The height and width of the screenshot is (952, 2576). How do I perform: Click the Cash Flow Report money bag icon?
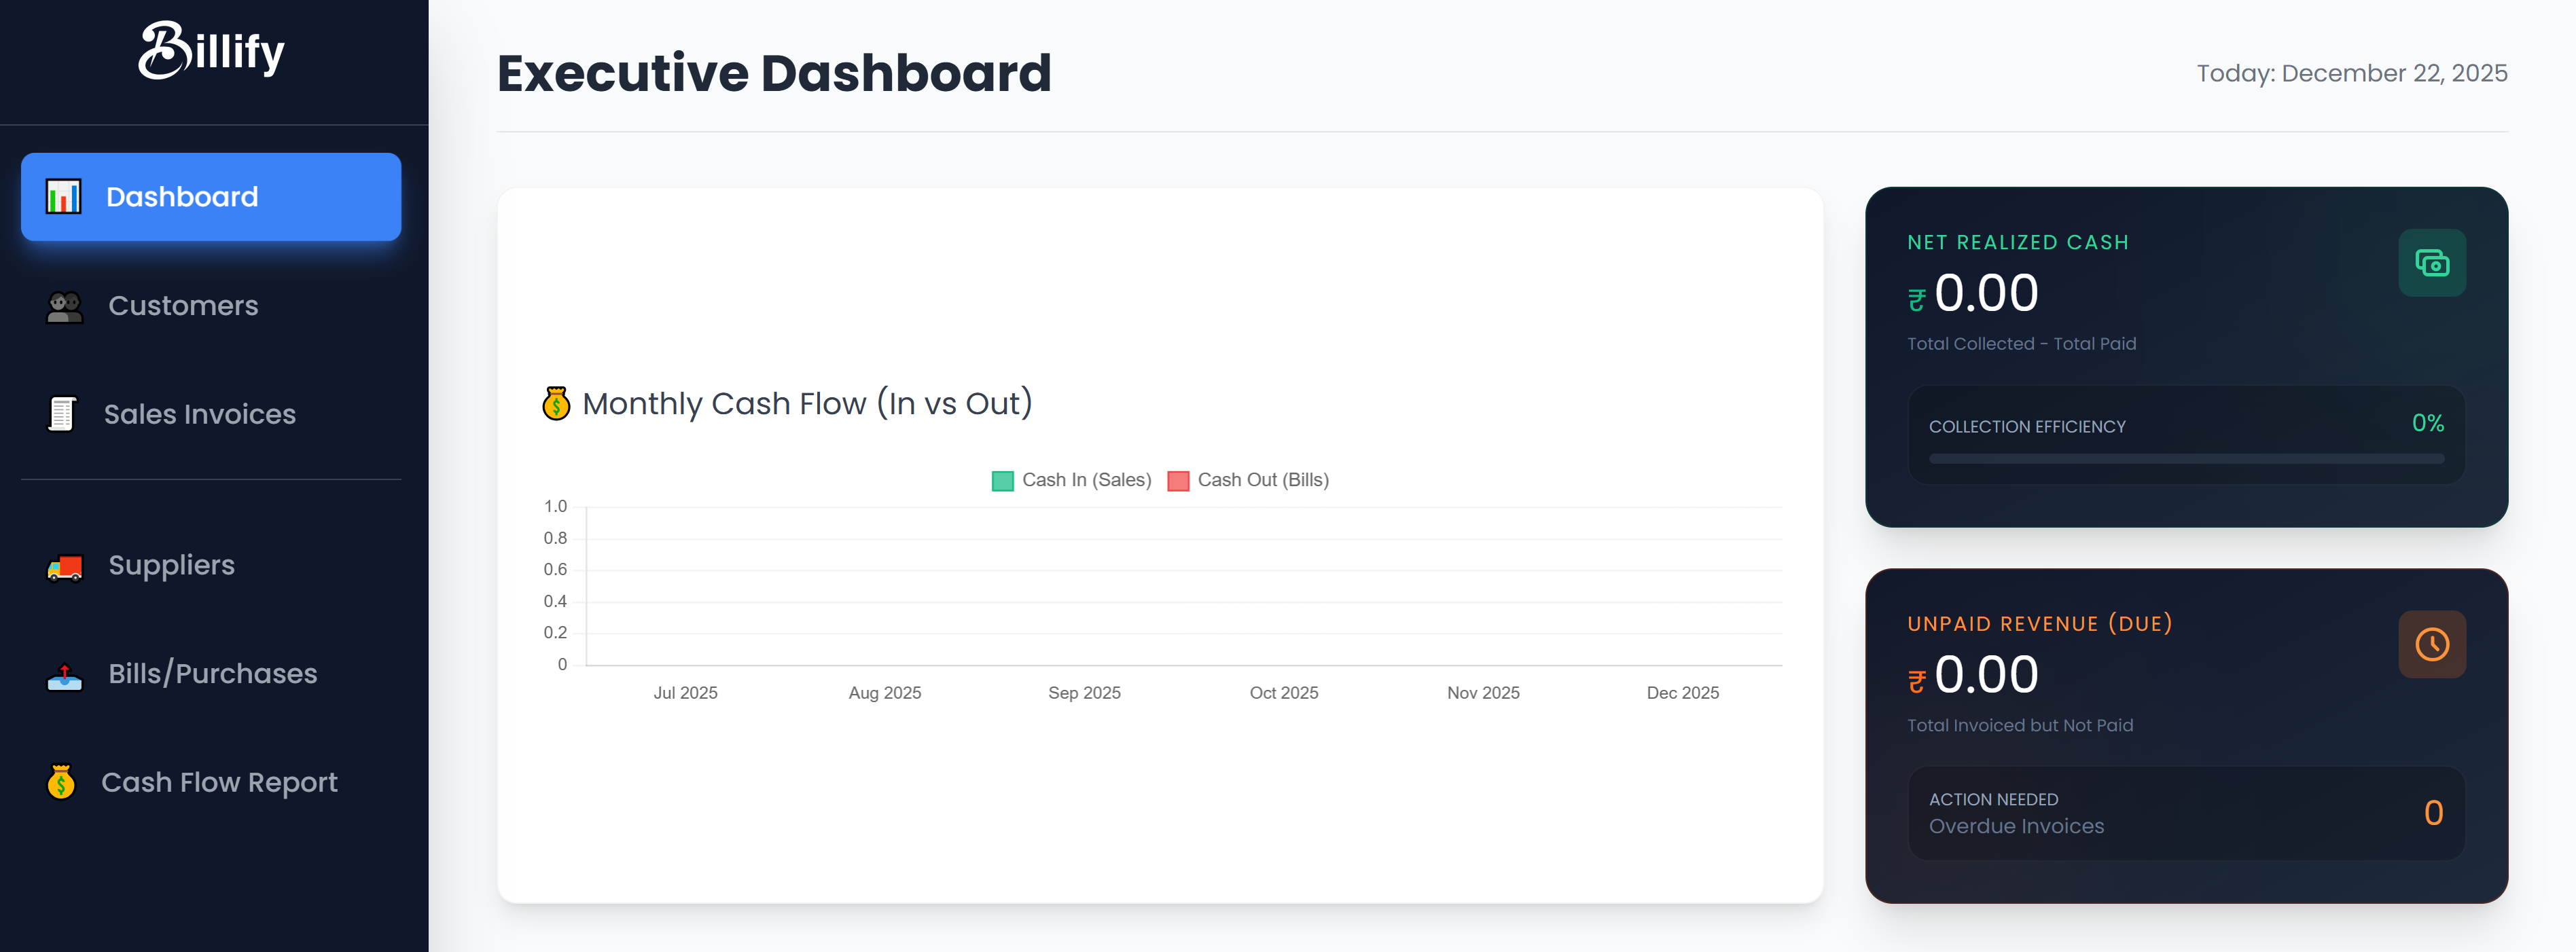61,782
